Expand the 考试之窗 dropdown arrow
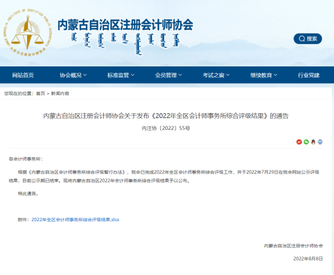 pos(228,75)
